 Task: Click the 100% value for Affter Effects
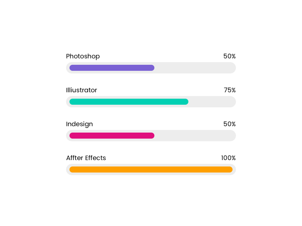click(x=228, y=158)
